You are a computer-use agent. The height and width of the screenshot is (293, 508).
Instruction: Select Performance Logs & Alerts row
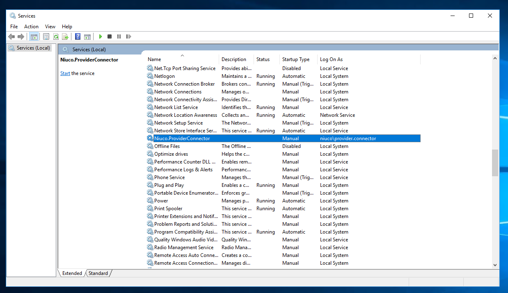[x=283, y=170]
